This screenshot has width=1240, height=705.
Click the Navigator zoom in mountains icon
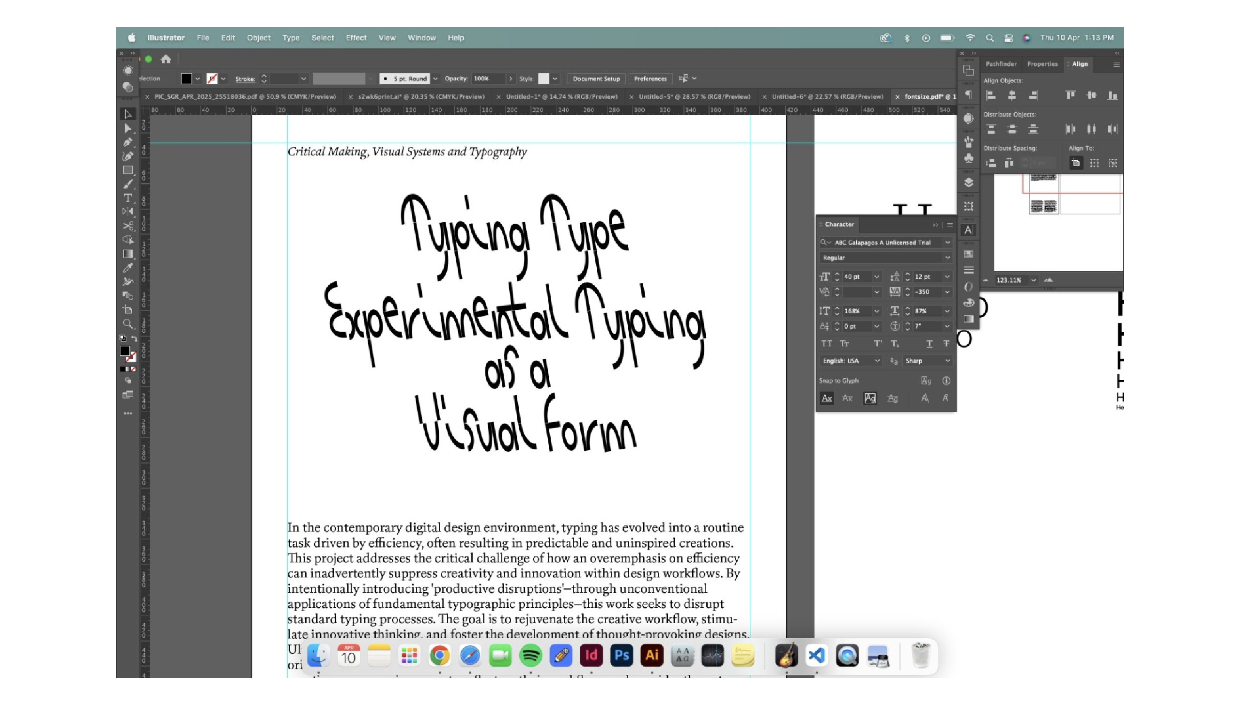coord(1049,280)
